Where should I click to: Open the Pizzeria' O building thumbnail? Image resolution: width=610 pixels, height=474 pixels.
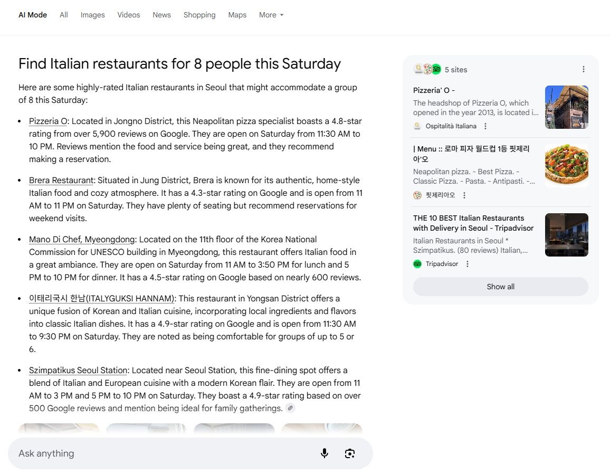tap(566, 107)
